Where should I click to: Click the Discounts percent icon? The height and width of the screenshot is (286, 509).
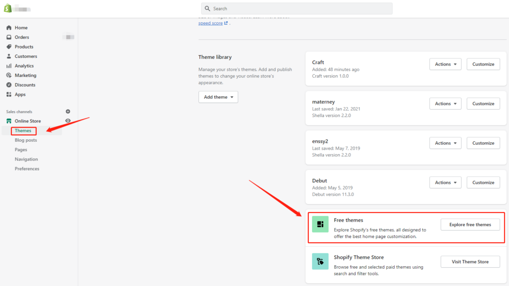click(x=9, y=85)
